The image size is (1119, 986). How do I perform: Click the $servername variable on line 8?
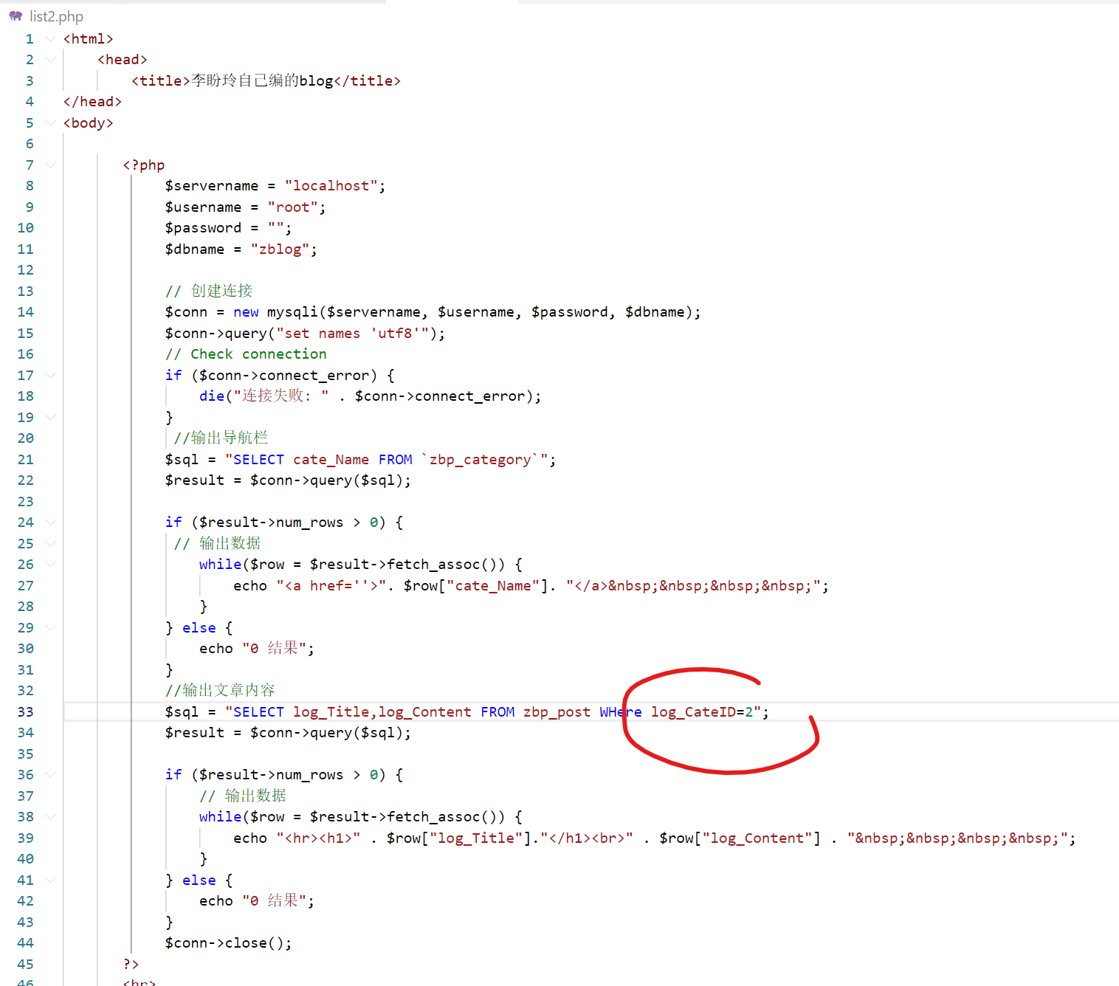click(212, 185)
